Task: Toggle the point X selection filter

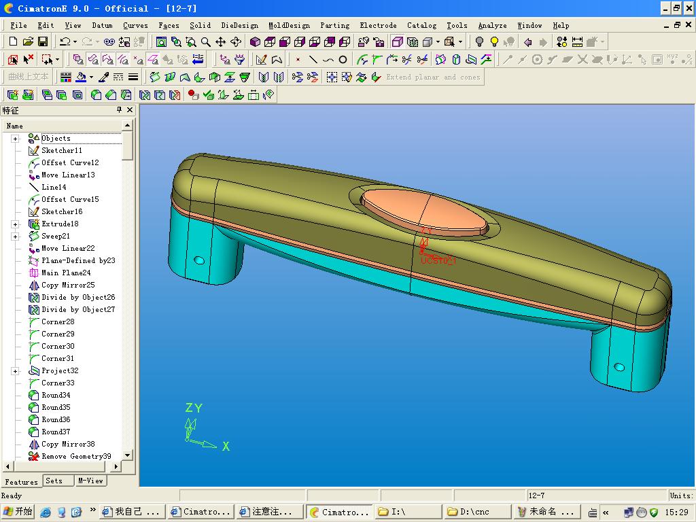Action: point(139,59)
